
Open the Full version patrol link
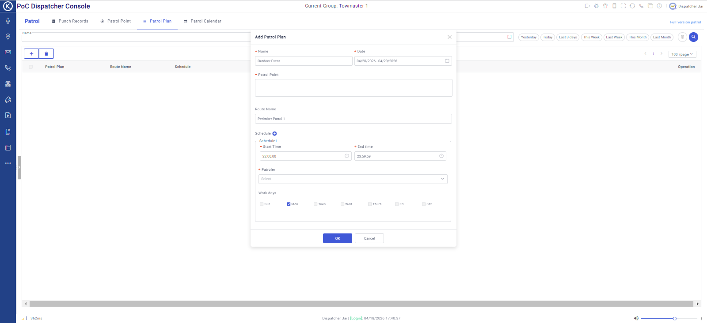pos(685,22)
